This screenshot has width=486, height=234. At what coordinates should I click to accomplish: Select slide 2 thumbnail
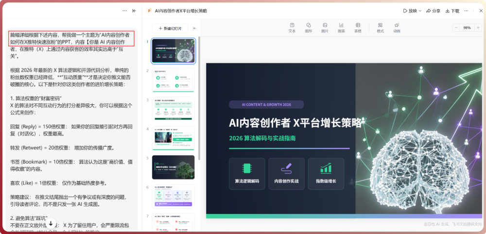point(174,80)
